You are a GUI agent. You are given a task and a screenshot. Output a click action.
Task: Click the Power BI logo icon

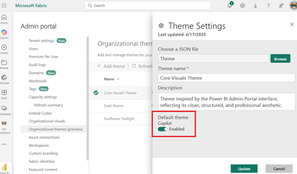(4, 168)
